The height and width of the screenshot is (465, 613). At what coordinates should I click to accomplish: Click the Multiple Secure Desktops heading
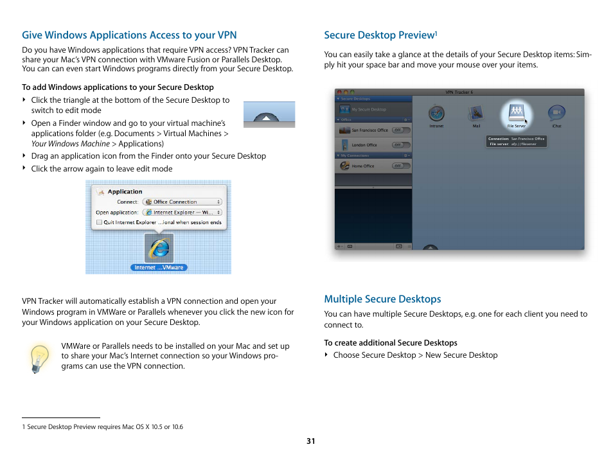[x=382, y=299]
